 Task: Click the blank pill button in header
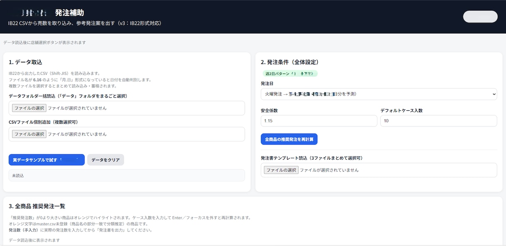[480, 17]
